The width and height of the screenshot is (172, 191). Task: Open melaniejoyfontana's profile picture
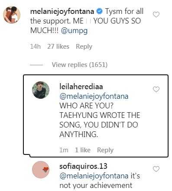pyautogui.click(x=12, y=15)
